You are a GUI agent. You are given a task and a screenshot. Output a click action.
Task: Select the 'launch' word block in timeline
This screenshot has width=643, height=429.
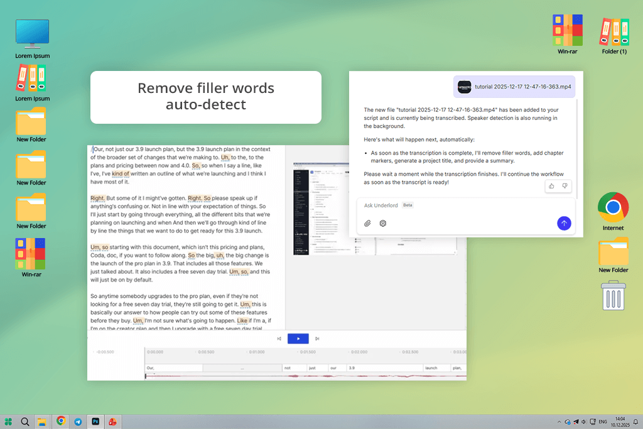[x=437, y=368]
